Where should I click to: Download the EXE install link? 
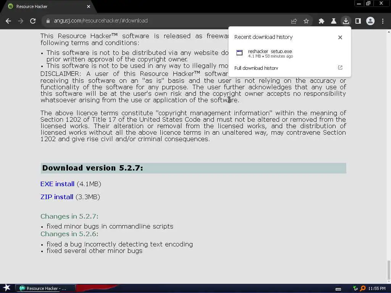coord(57,184)
